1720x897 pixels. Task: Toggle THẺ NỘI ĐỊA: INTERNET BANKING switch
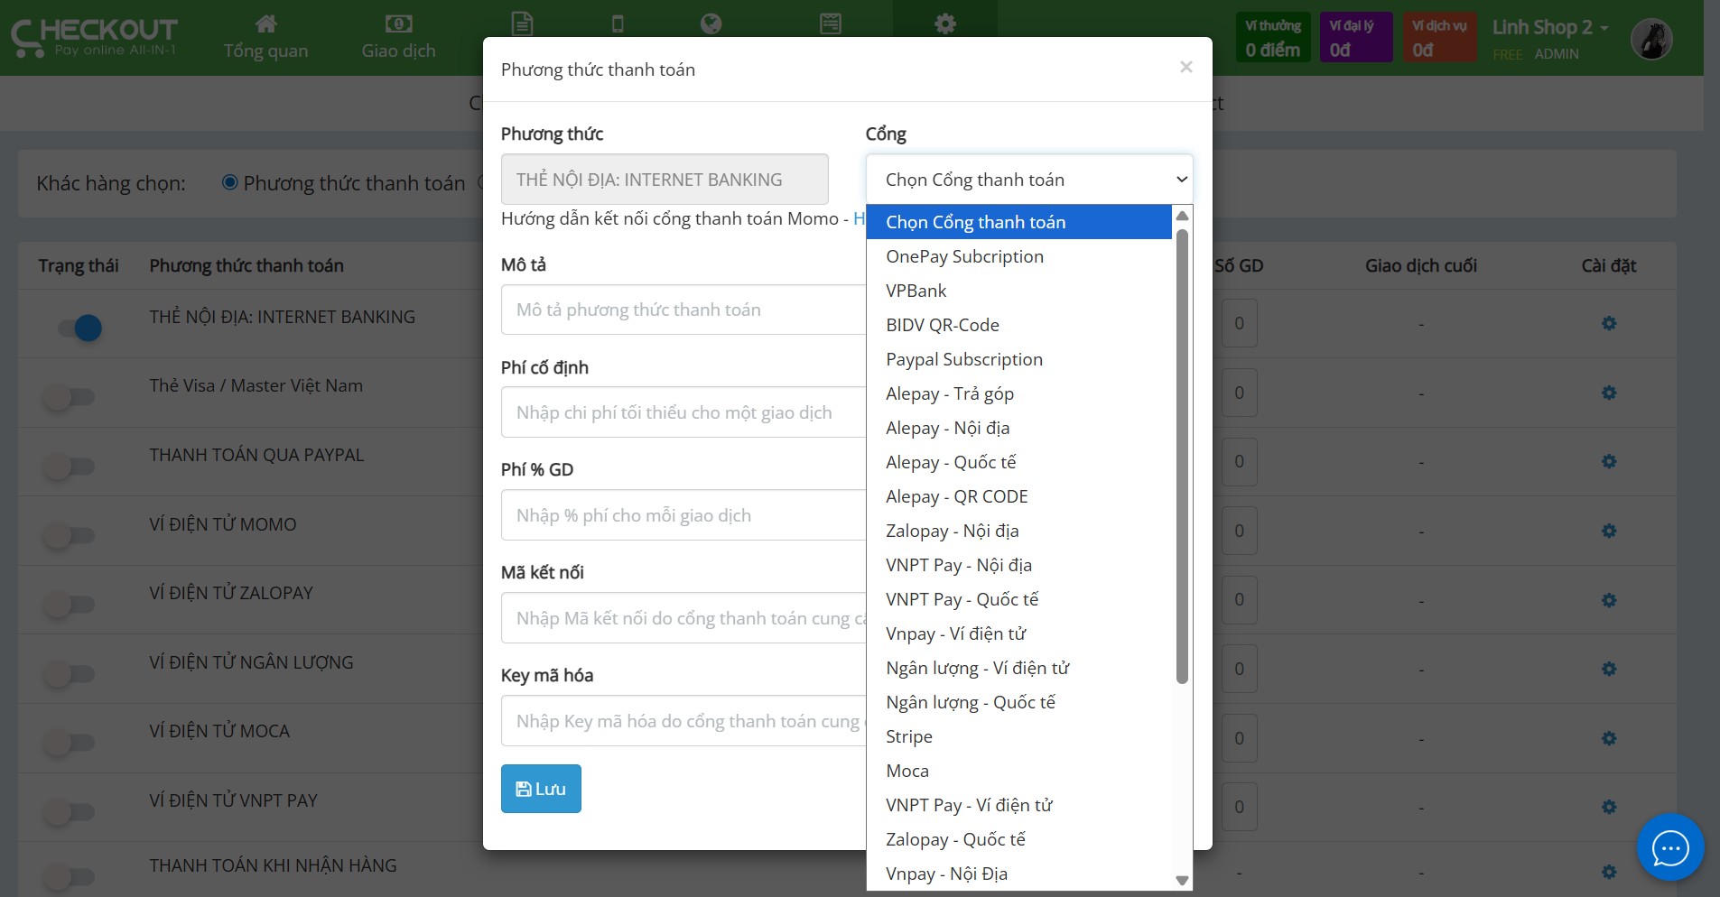(79, 328)
